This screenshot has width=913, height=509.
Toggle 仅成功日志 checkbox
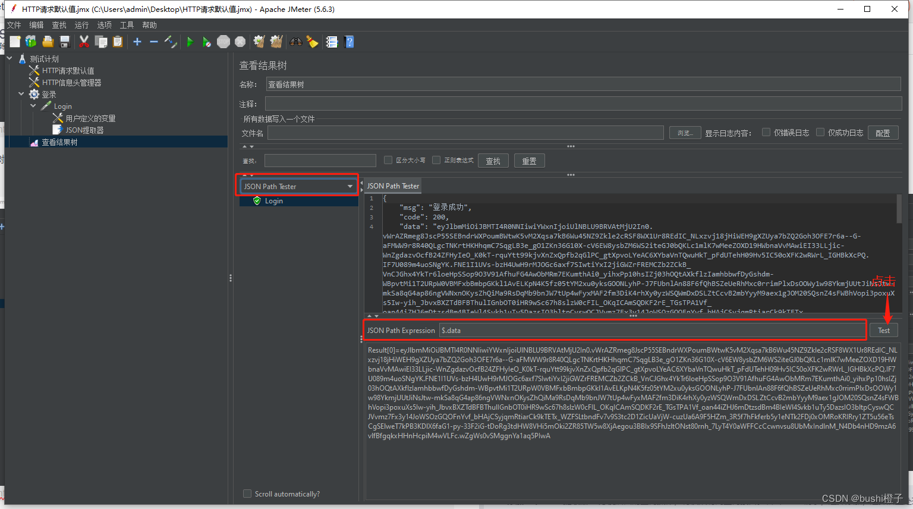click(820, 133)
